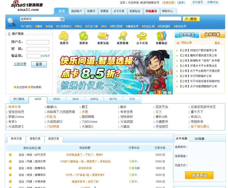Open the 选择游戏 dropdown arrow
This screenshot has width=228, height=188.
62,19
